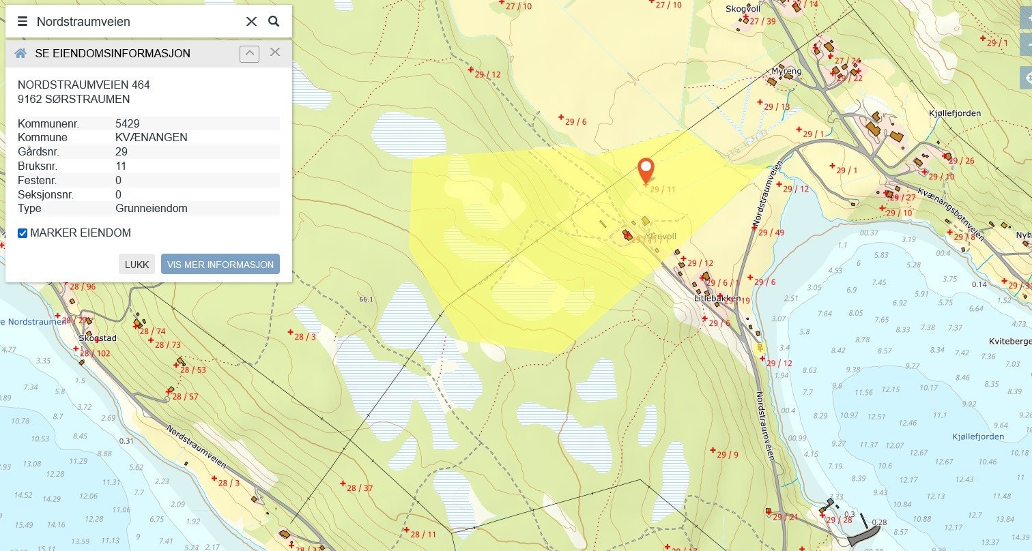
Task: Click the Kommunenr. value 5429
Action: pos(128,123)
